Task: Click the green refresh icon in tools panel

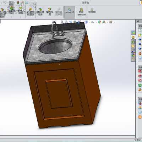Action: point(140,85)
